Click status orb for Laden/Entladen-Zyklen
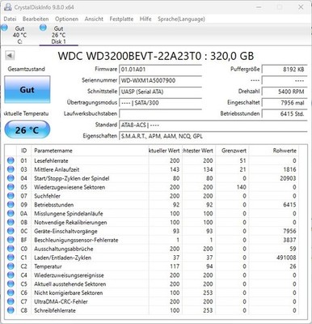The image size is (312, 324). pyautogui.click(x=11, y=258)
